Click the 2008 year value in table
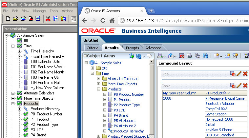Screen dimensions: 249x138 point(167,98)
